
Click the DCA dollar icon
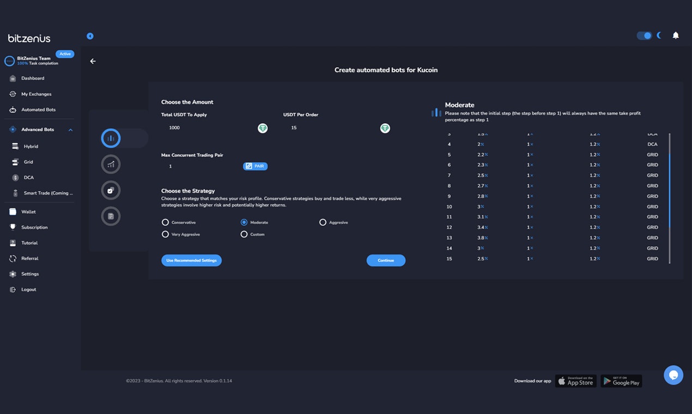[15, 178]
